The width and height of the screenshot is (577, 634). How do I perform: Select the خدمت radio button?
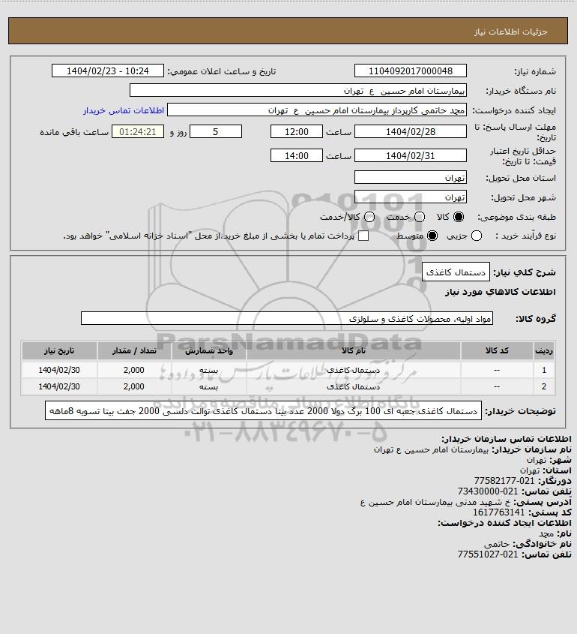tap(420, 217)
